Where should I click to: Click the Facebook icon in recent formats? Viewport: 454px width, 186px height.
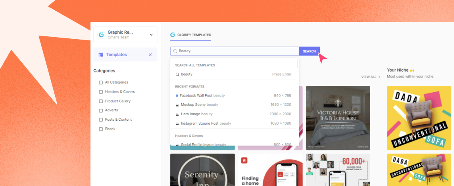click(177, 96)
